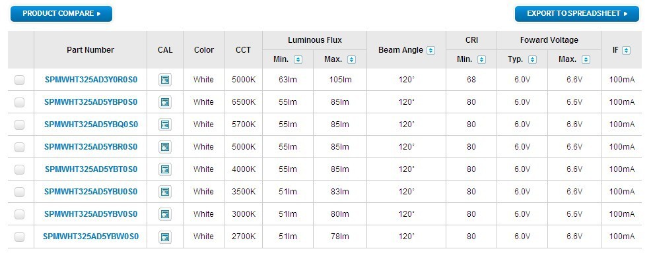
Task: Sort by Forward Voltage Typ. arrows
Action: pos(532,60)
